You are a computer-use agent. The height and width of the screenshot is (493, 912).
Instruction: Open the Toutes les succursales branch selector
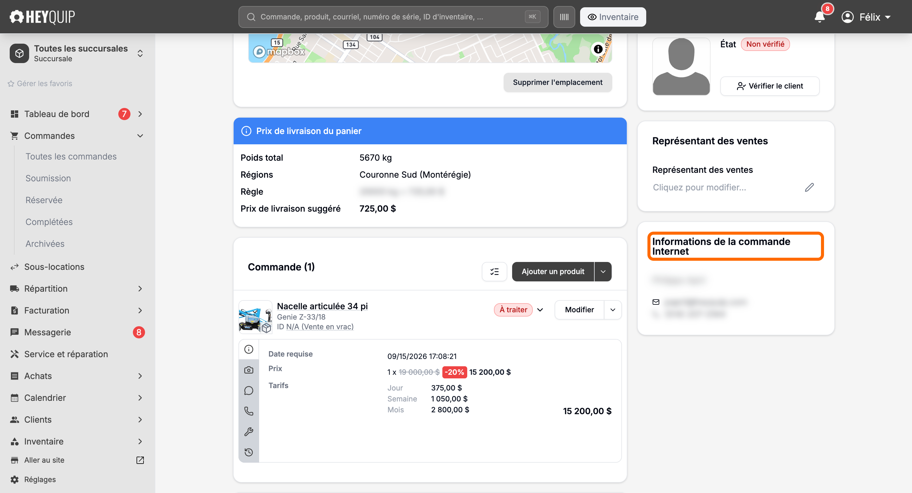pos(77,53)
